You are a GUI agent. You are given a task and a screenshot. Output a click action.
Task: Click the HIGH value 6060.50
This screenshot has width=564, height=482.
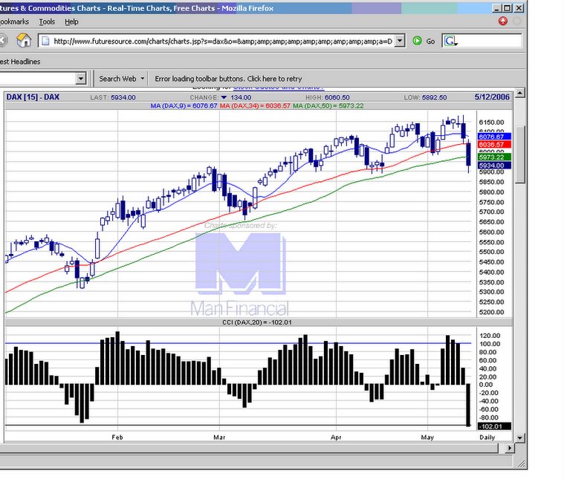337,97
